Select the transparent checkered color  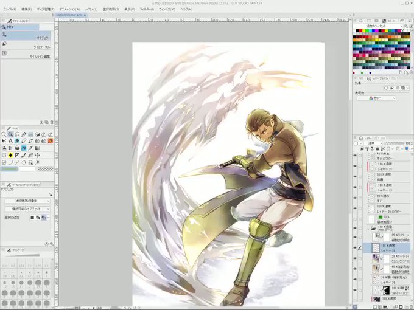(46, 169)
